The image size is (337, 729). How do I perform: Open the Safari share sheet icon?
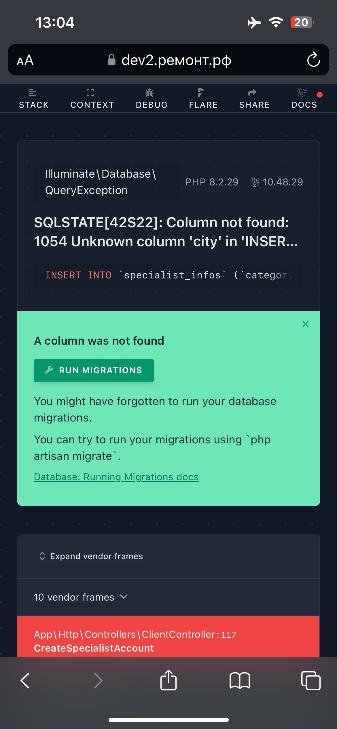[168, 680]
